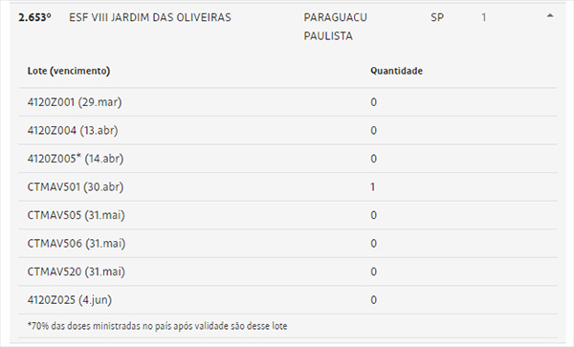Click the SP state abbreviation
Viewport: 574px width, 347px height.
click(437, 17)
